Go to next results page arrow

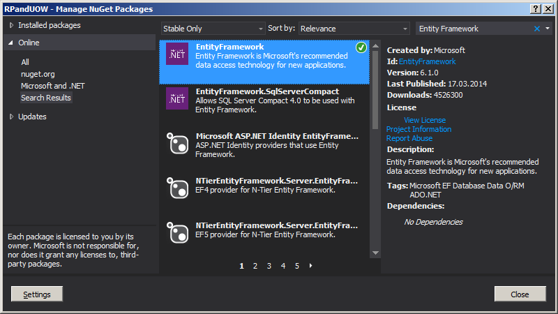click(x=310, y=266)
